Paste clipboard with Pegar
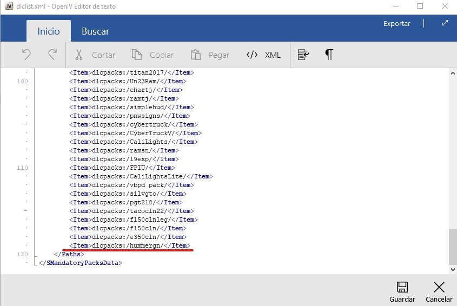This screenshot has width=457, height=306. (x=210, y=55)
